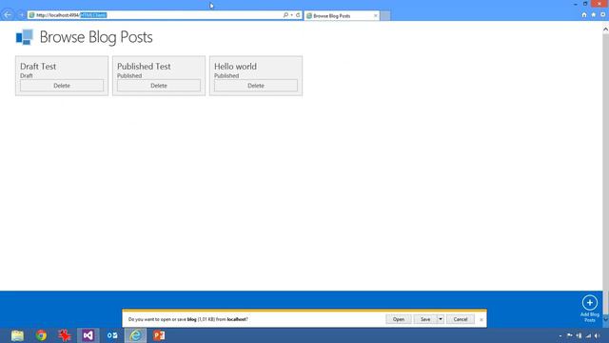
Task: Click Action Center flag tray icon
Action: [x=569, y=335]
